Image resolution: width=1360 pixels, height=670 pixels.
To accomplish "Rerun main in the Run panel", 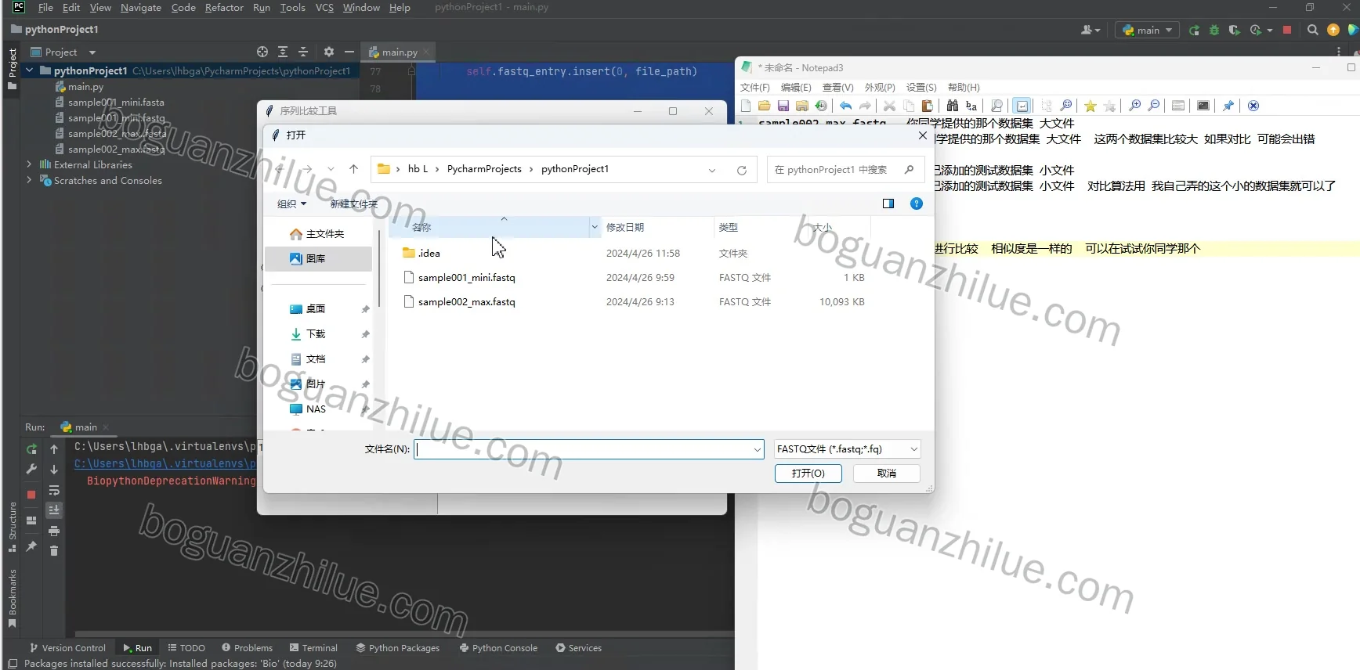I will click(x=31, y=449).
